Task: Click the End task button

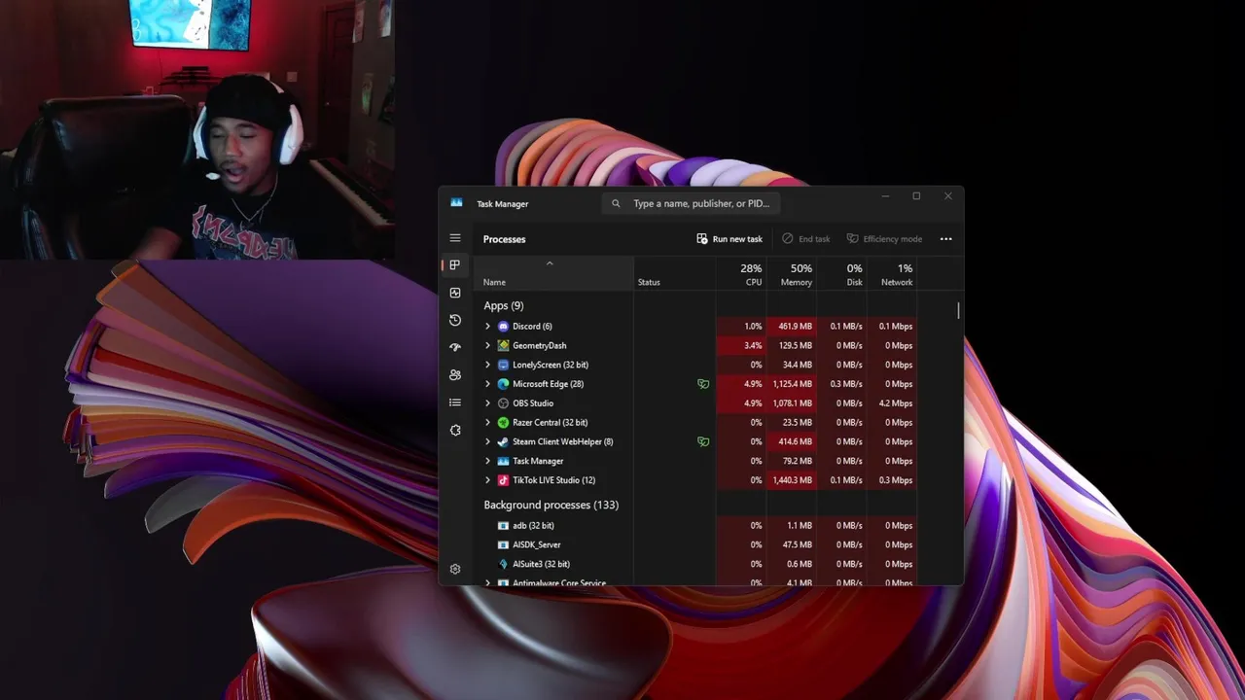Action: (x=806, y=239)
